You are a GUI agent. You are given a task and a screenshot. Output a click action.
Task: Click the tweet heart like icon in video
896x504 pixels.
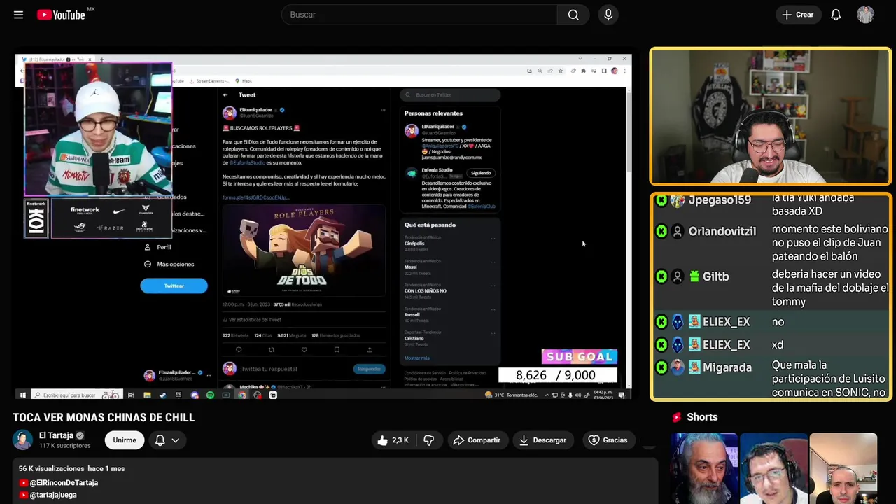[304, 350]
